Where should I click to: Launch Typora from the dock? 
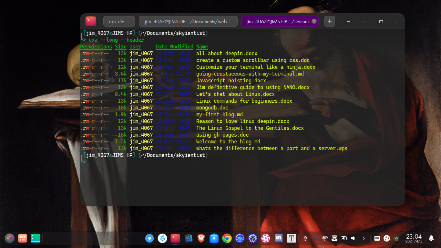click(291, 238)
